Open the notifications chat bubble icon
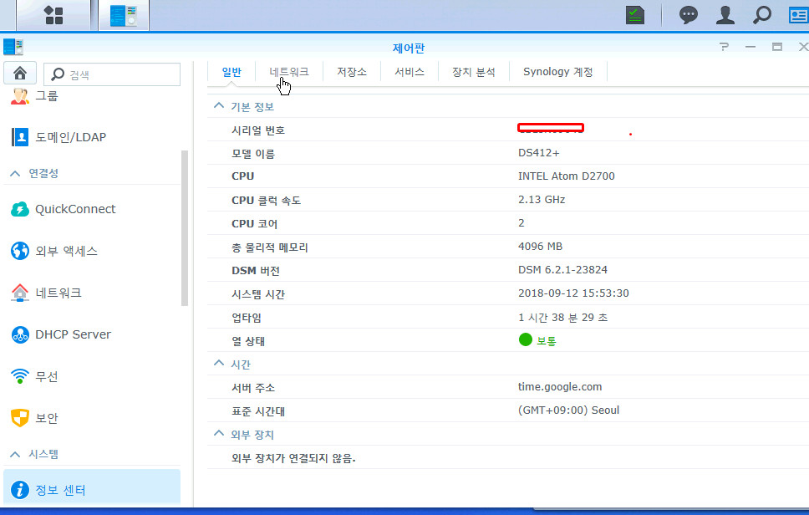Viewport: 809px width, 515px height. 688,15
